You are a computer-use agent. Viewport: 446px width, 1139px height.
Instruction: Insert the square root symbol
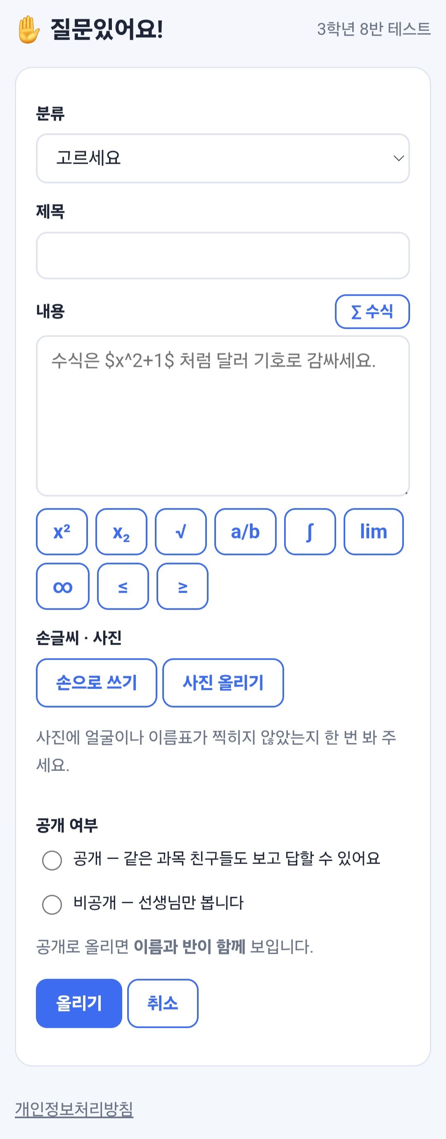(x=181, y=531)
